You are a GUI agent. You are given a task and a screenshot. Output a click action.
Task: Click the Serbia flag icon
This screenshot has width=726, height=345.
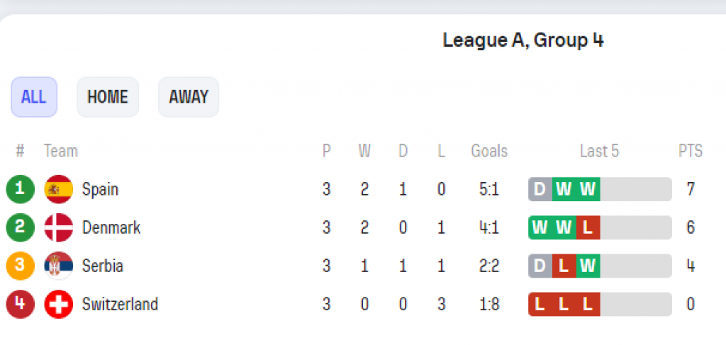[x=58, y=266]
